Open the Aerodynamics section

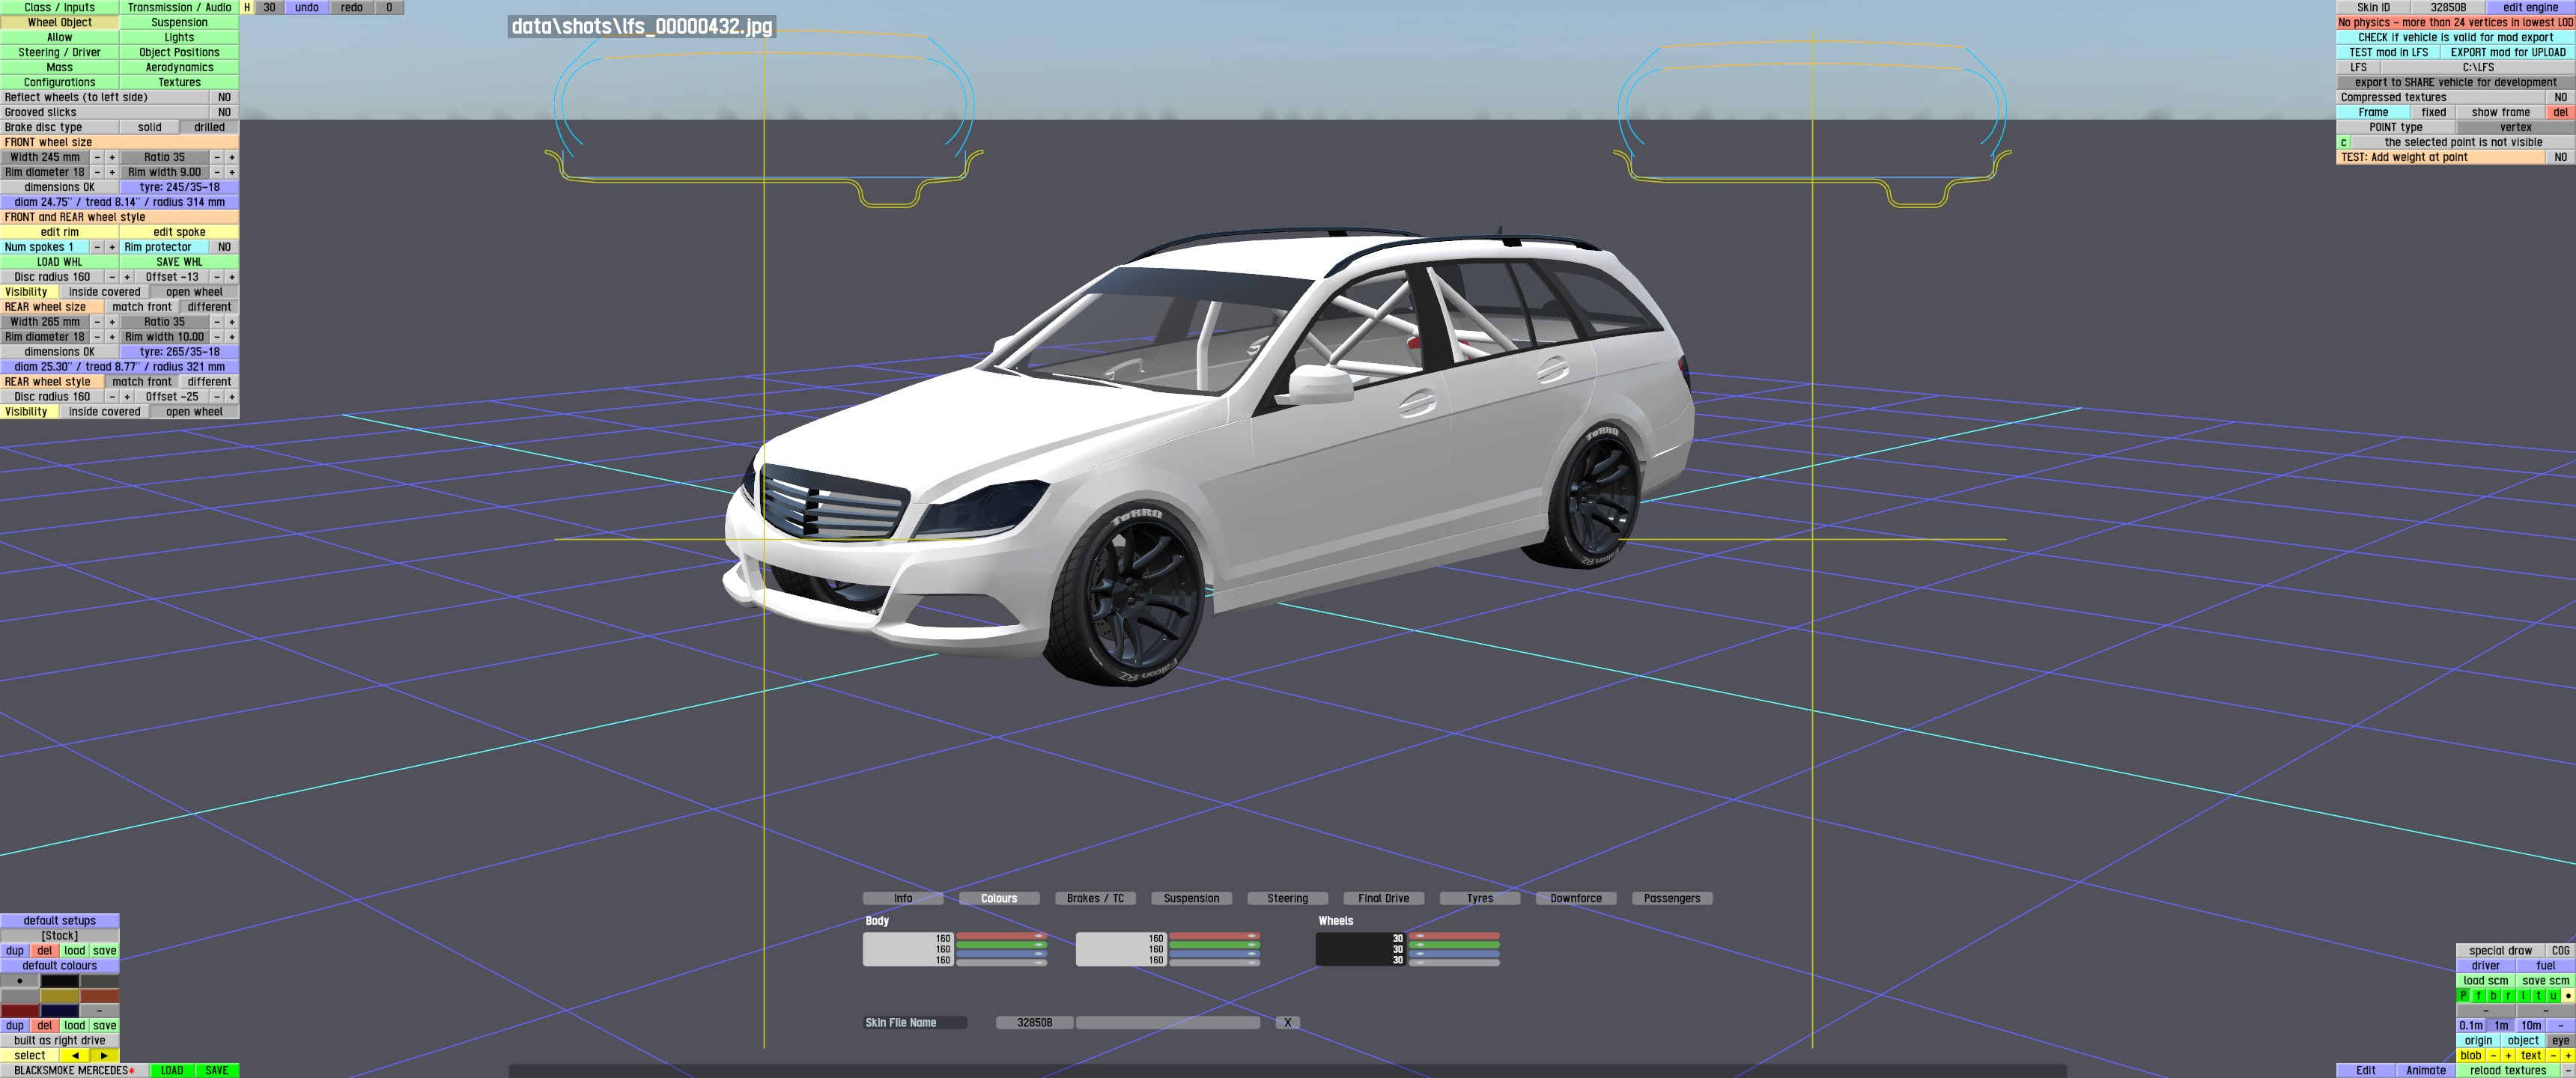click(x=179, y=67)
